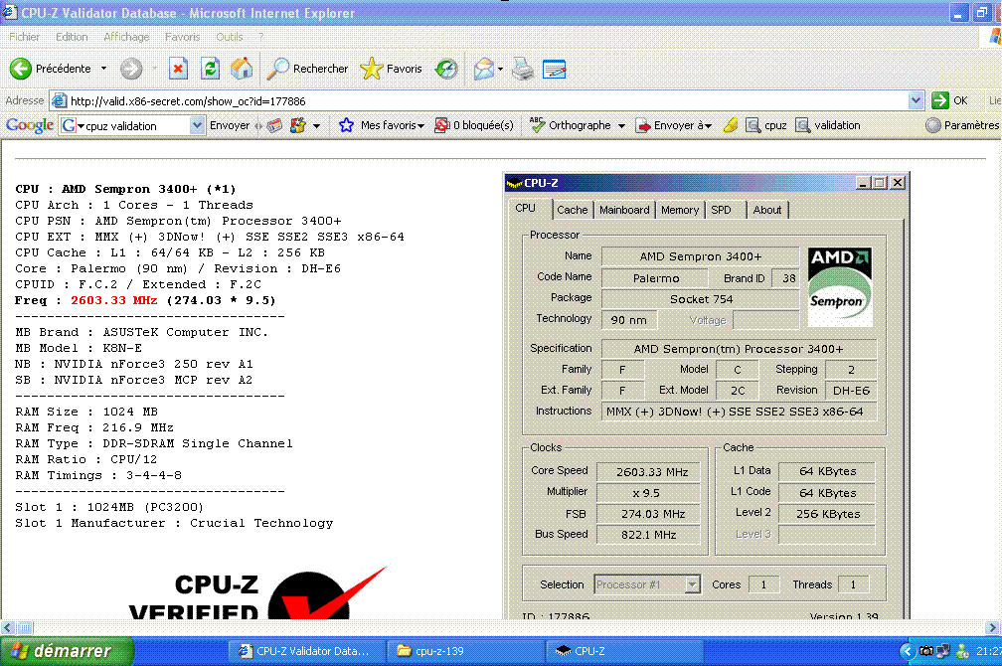Image resolution: width=1002 pixels, height=666 pixels.
Task: Click the FSB value 274.03 MHz
Action: point(648,514)
